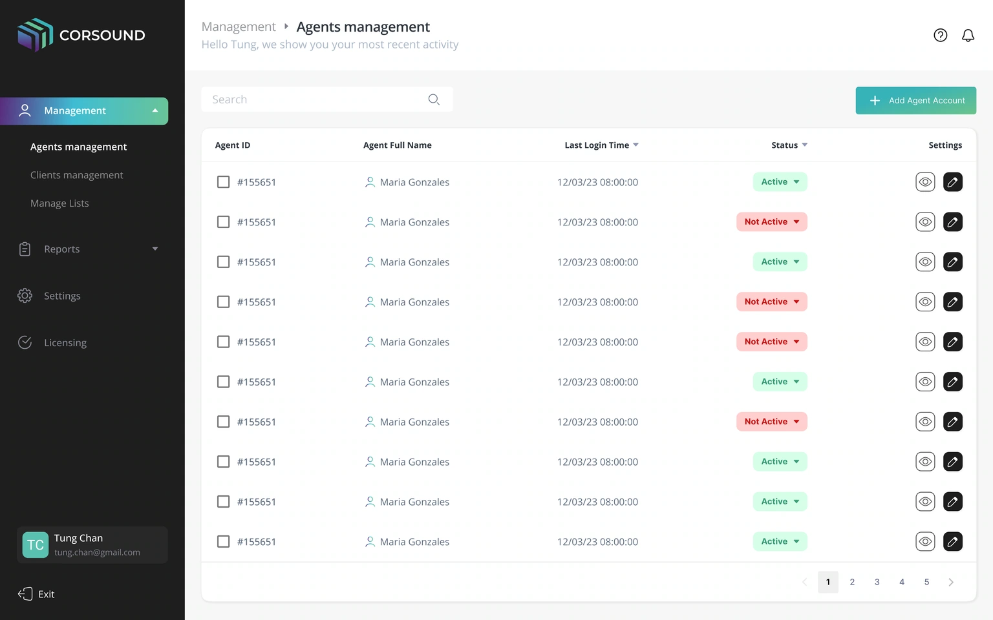Click the pencil icon in the second row
The image size is (993, 620).
point(953,222)
